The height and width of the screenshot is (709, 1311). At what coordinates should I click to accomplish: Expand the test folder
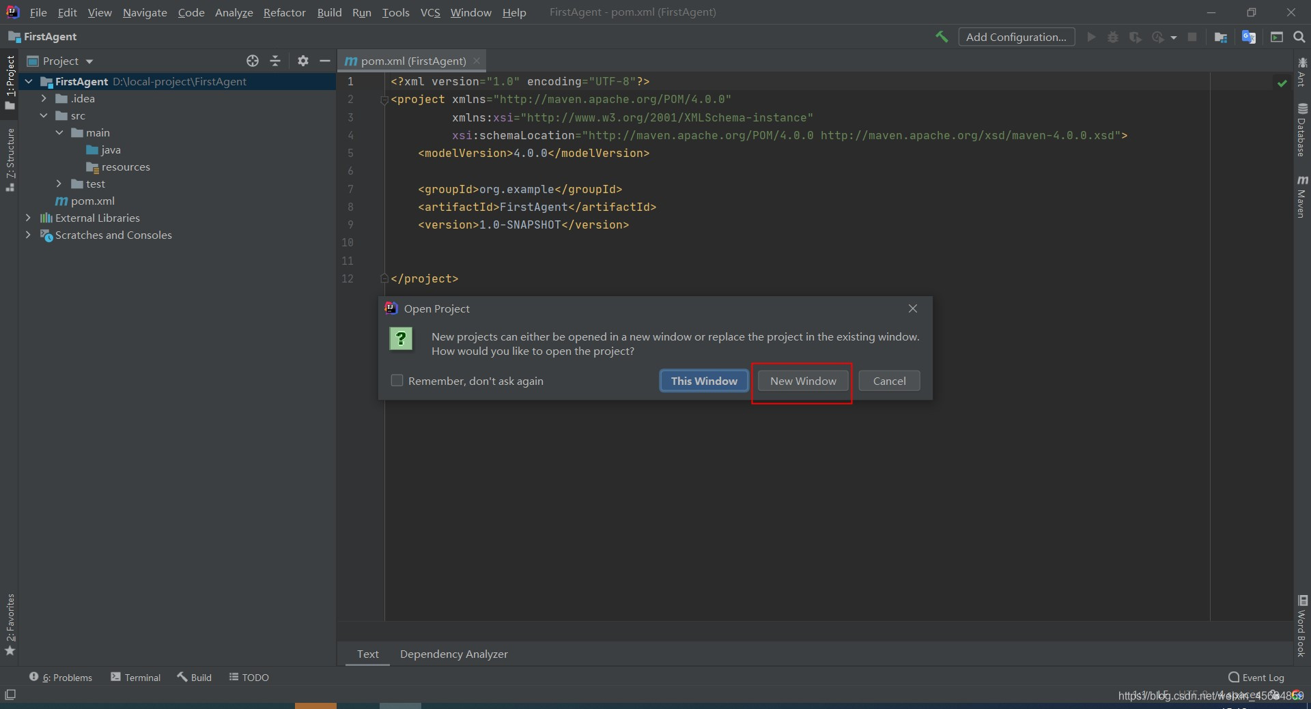tap(59, 184)
